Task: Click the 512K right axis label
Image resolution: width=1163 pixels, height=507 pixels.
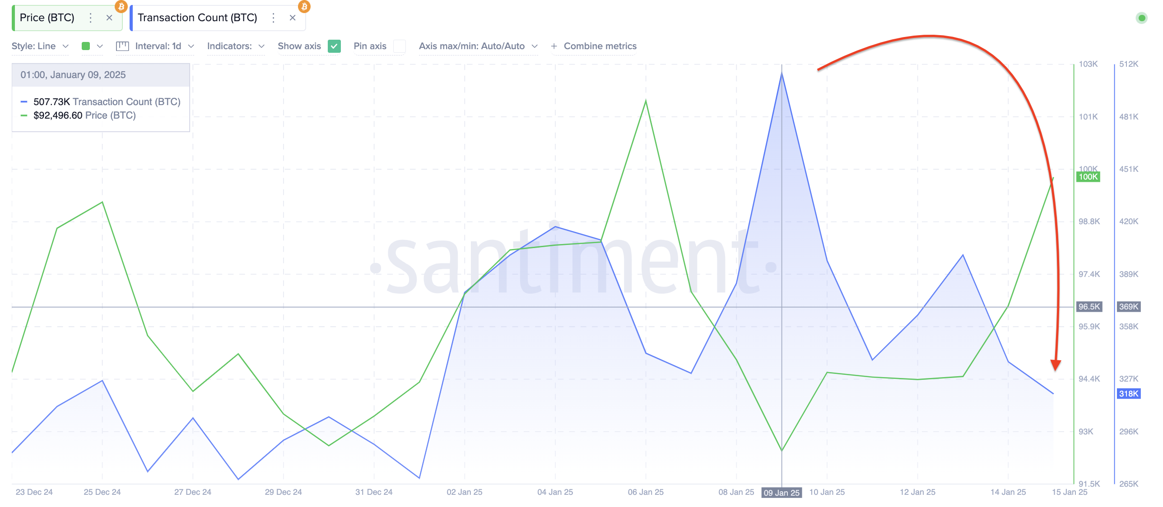Action: click(x=1129, y=64)
